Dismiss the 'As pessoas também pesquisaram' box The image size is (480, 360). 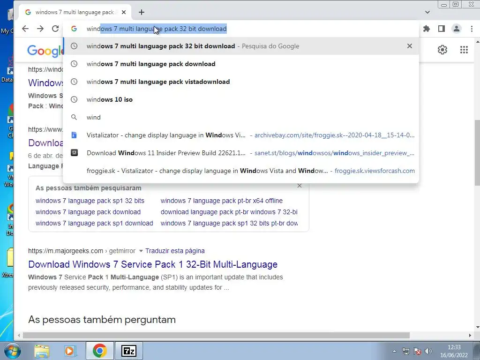(300, 186)
